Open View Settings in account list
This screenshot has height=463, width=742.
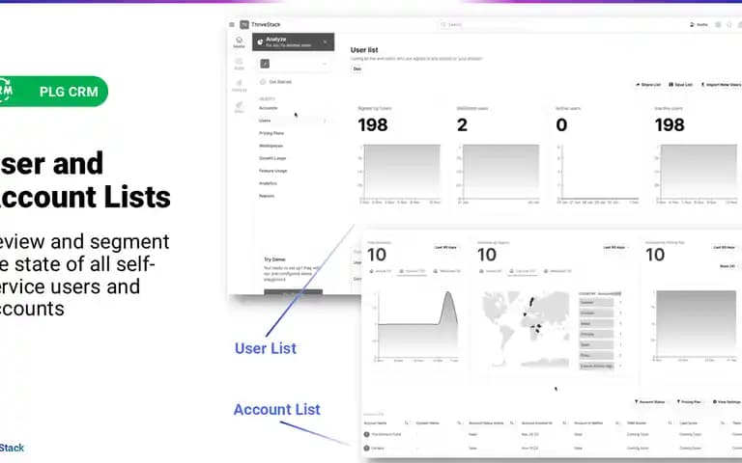(x=727, y=401)
